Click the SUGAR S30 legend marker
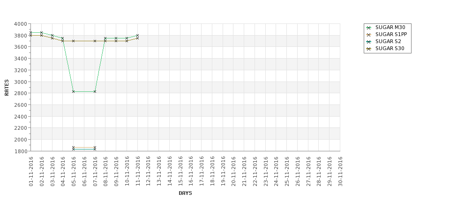 (369, 49)
